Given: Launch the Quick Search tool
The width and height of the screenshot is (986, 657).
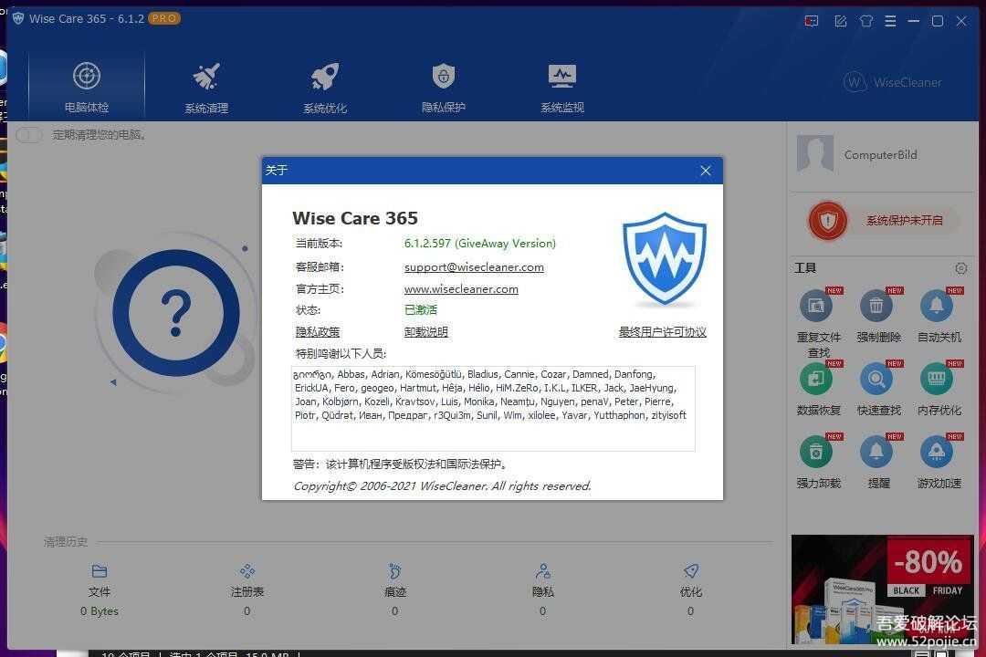Looking at the screenshot, I should 877,378.
